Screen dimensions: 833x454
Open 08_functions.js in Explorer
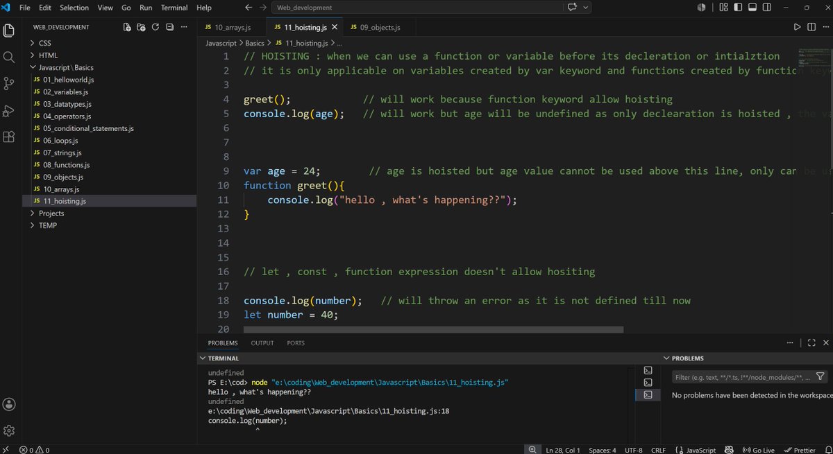click(66, 164)
